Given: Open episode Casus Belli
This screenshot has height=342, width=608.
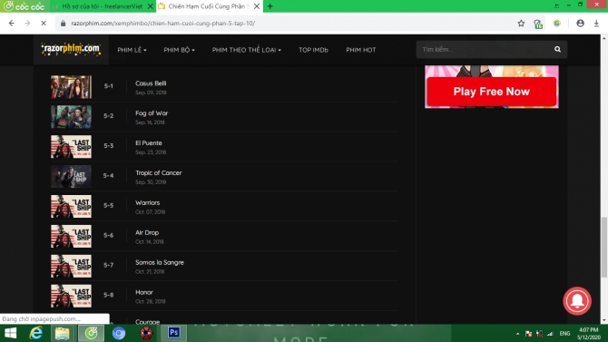Looking at the screenshot, I should click(151, 83).
